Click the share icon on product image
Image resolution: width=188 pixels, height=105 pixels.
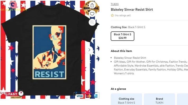pyautogui.click(x=92, y=5)
